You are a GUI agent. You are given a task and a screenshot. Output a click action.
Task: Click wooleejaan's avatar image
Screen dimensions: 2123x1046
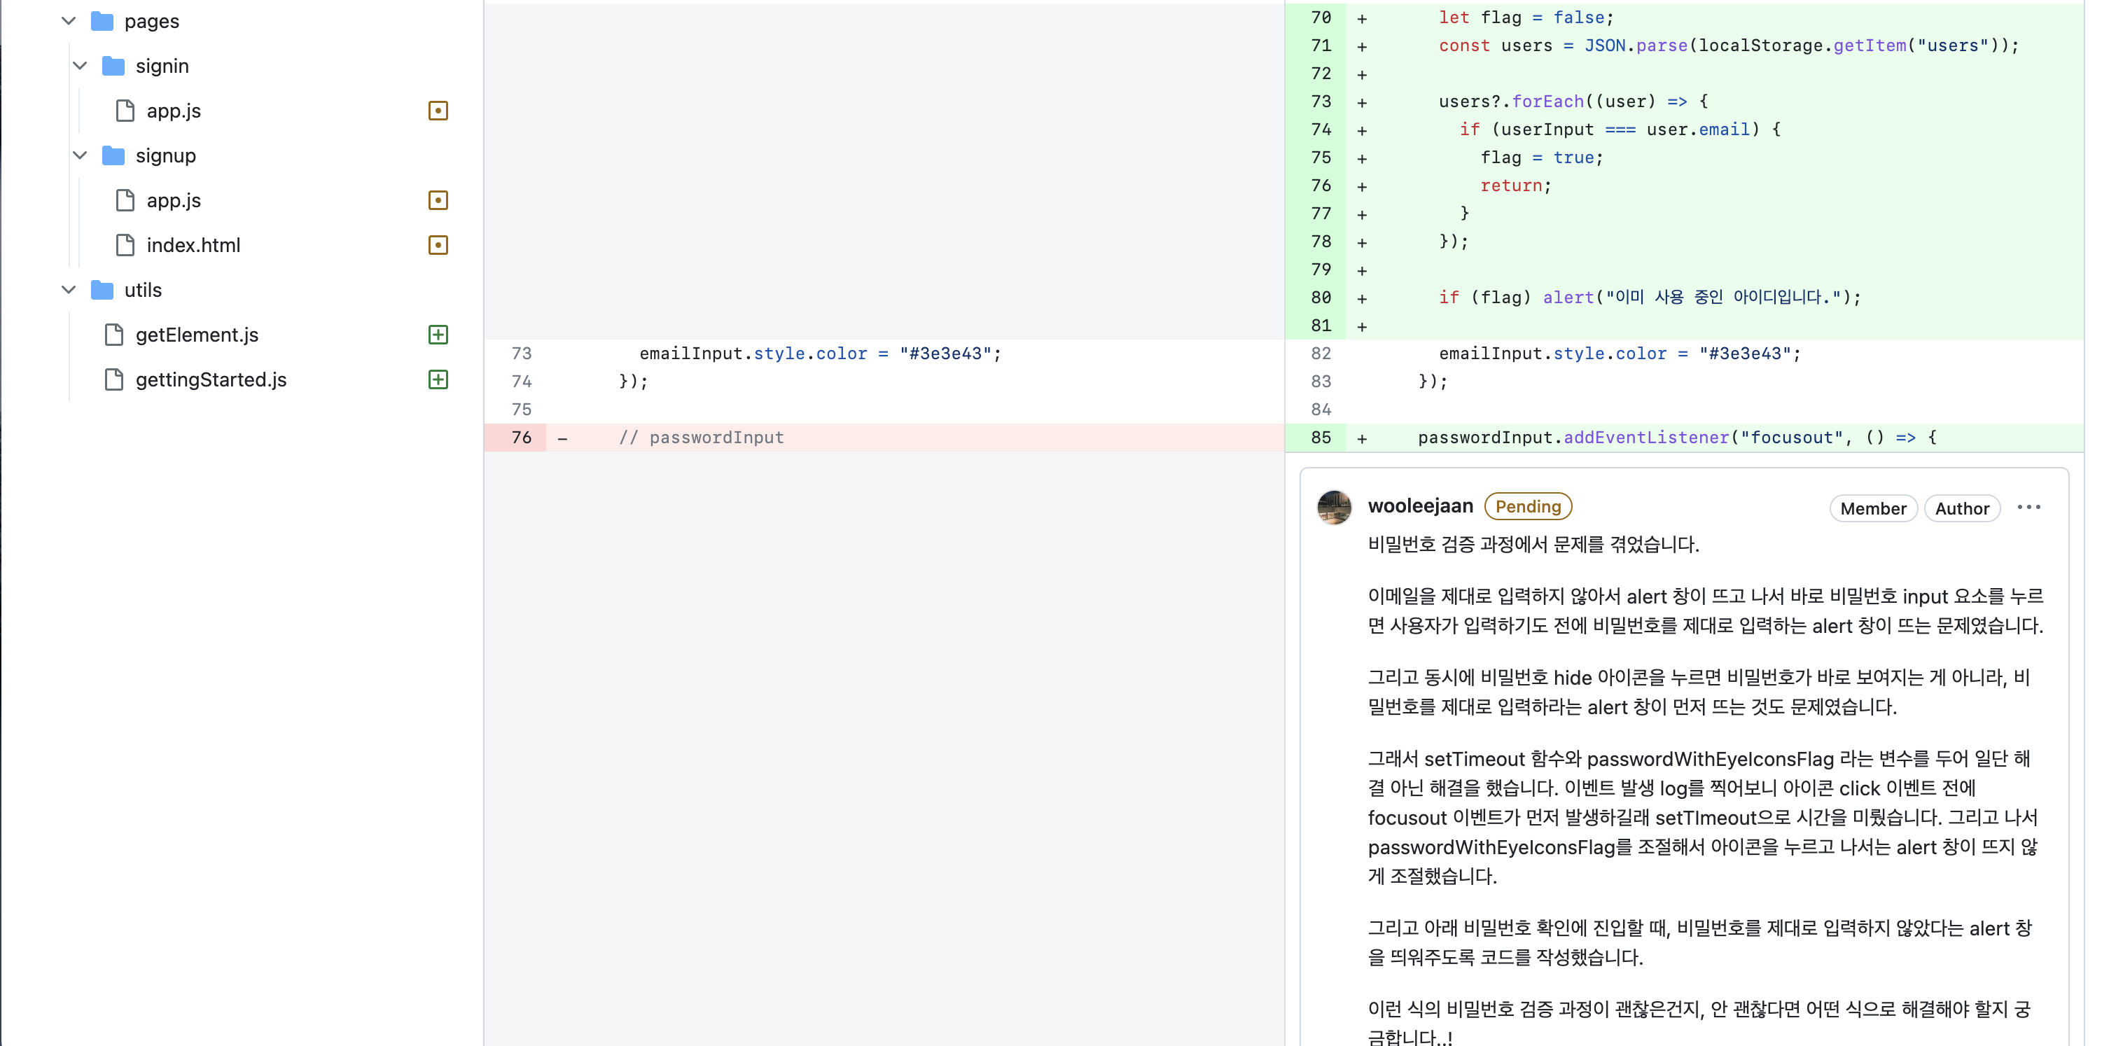[x=1333, y=507]
